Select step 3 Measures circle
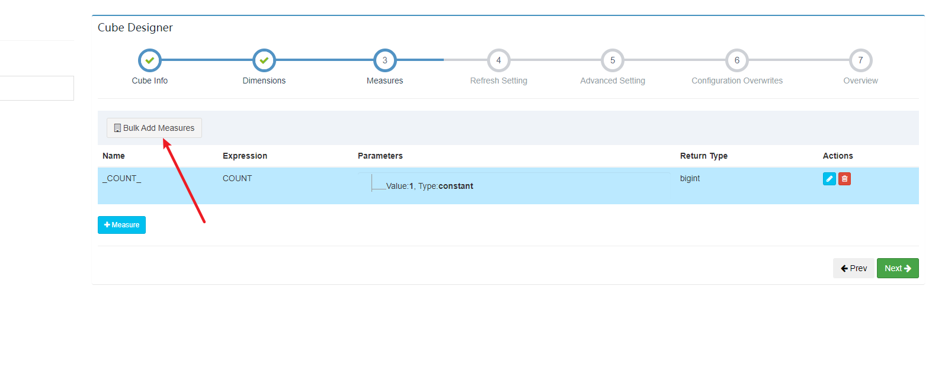This screenshot has height=386, width=932. 385,60
